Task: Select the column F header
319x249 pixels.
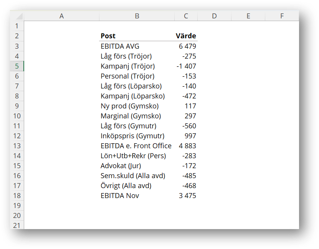Action: coord(282,16)
